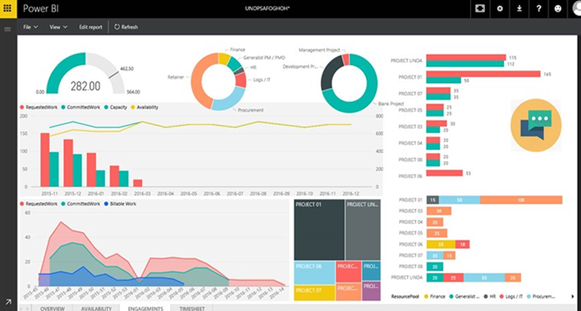Open the settings gear icon
Screen dimensions: 581x311
500,8
